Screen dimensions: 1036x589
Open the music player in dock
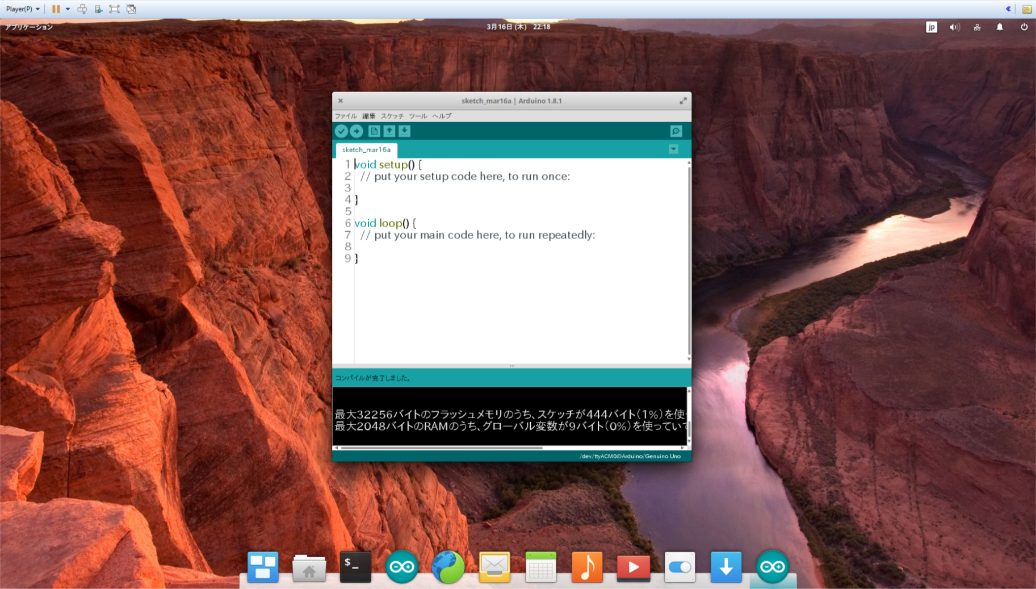pos(587,567)
